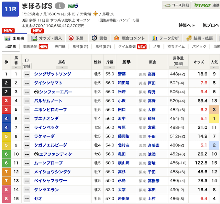The width and height of the screenshot is (220, 204).
Task: Click the target icon on 予想 tab
Action: coord(71,38)
